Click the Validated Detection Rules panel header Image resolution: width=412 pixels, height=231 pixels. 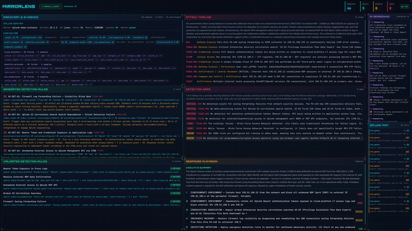click(x=92, y=161)
